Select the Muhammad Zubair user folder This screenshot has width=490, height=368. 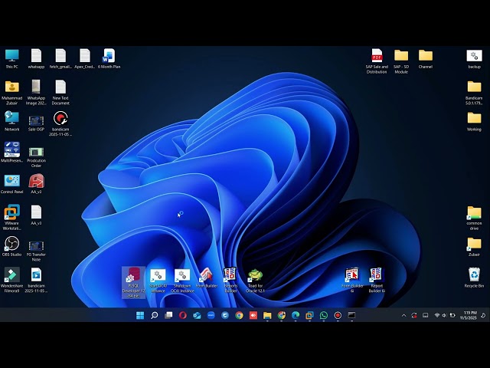(12, 93)
